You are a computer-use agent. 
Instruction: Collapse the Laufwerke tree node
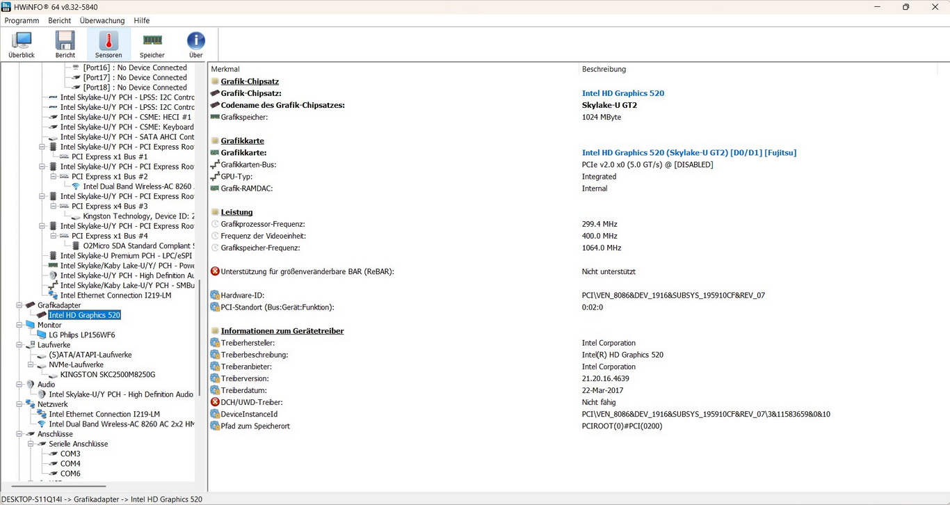click(19, 345)
